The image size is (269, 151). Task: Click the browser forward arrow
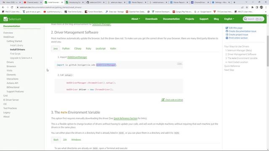(8, 8)
